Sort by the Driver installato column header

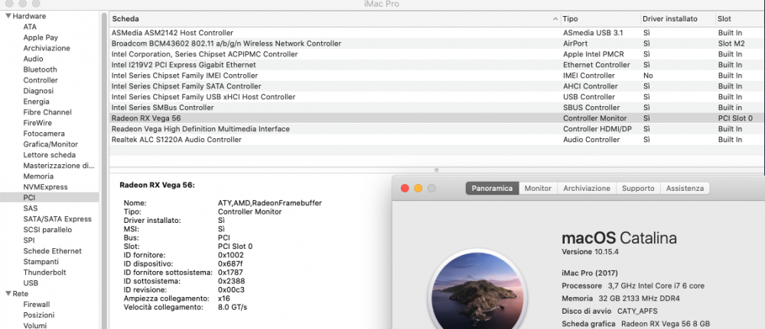678,19
